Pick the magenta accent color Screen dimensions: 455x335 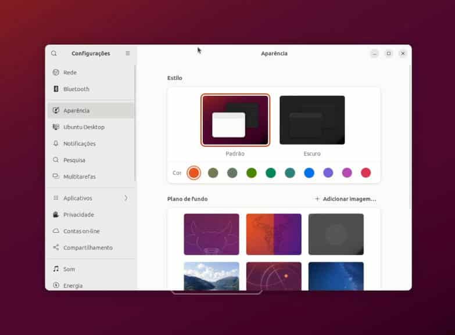tap(347, 173)
